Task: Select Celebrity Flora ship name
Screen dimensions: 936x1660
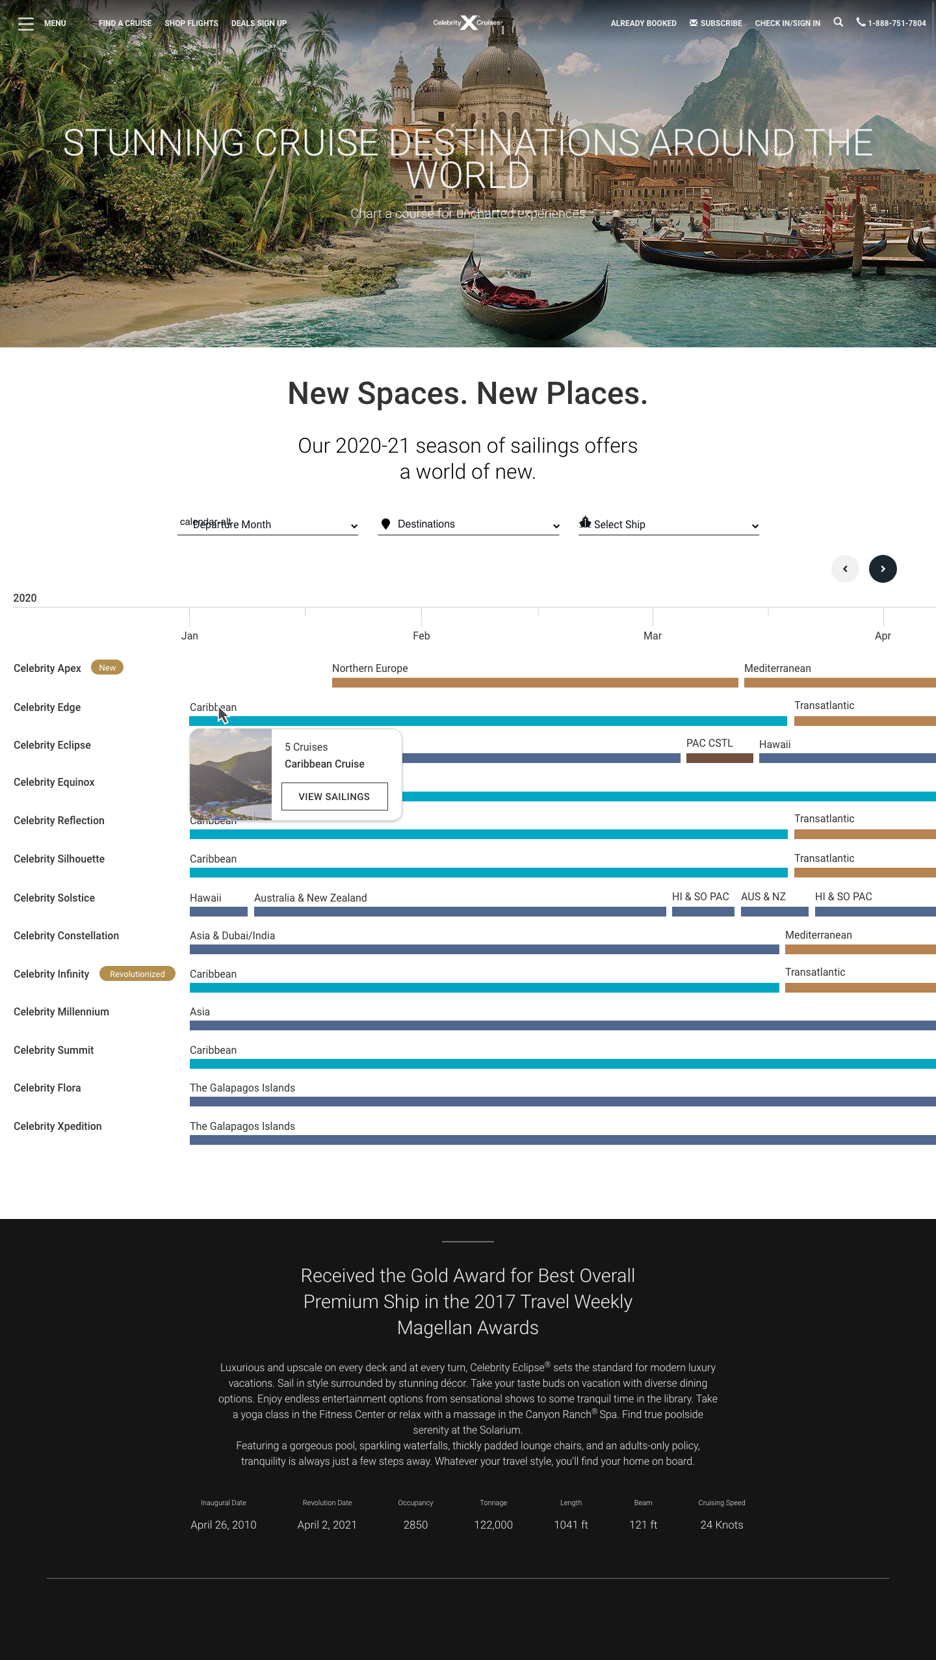Action: tap(47, 1088)
